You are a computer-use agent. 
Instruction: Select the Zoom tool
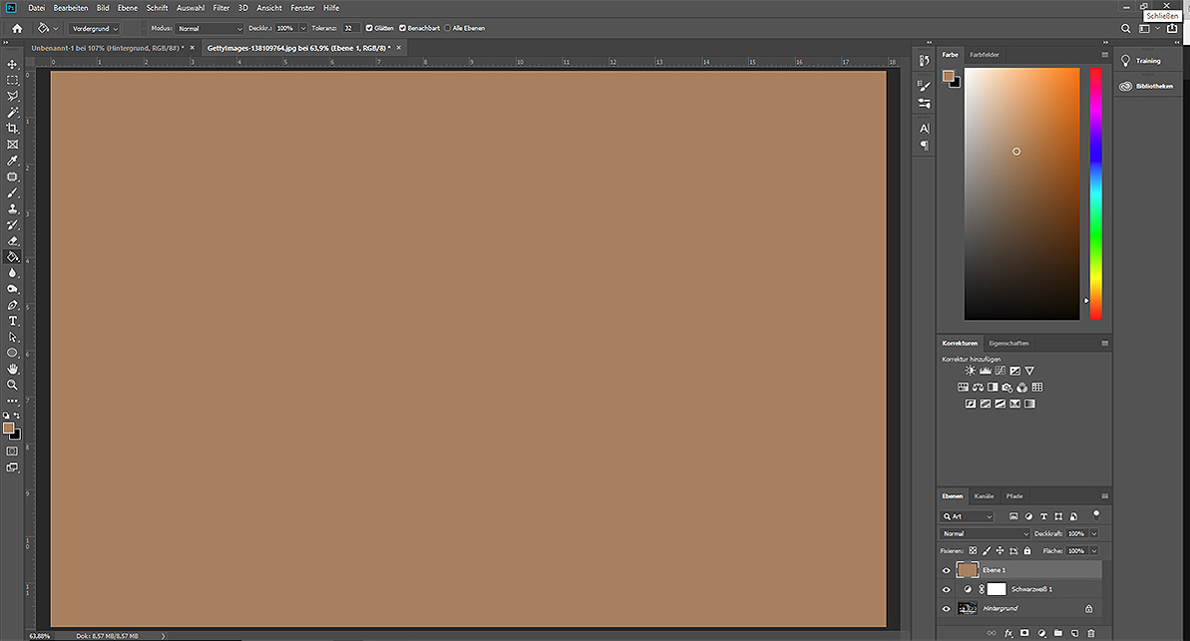13,385
